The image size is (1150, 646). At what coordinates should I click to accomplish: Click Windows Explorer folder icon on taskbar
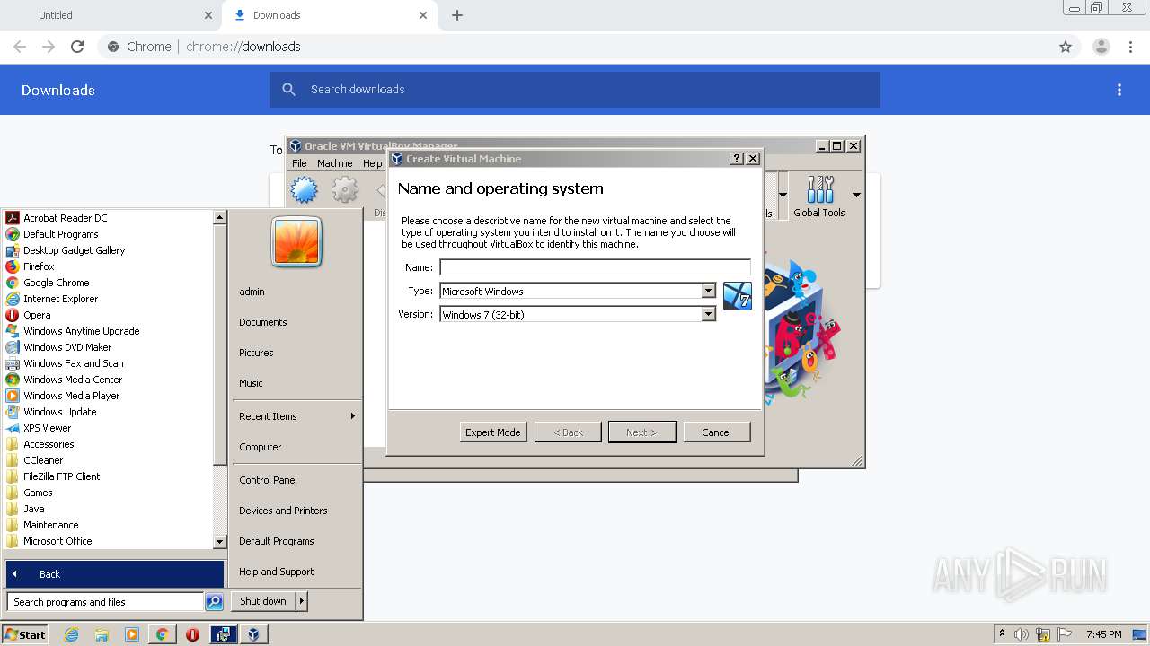[x=102, y=634]
